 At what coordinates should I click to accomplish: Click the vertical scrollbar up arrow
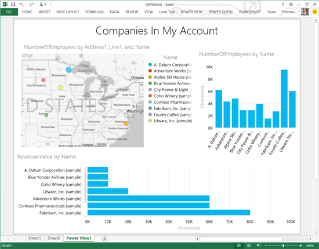point(316,20)
